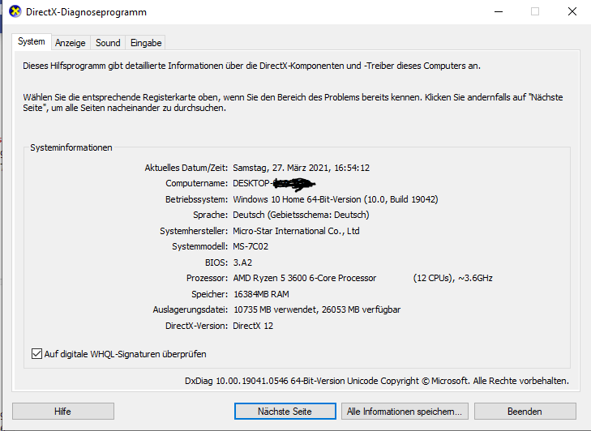Screen dimensions: 591x431
Task: Click Micro-Star International Co., Ltd text
Action: click(296, 231)
